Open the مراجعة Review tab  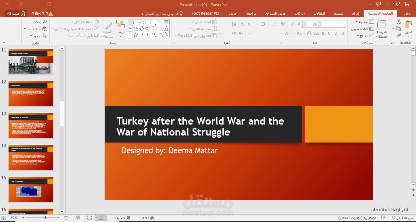(x=251, y=13)
